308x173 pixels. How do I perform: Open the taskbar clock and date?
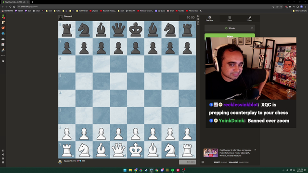point(300,170)
